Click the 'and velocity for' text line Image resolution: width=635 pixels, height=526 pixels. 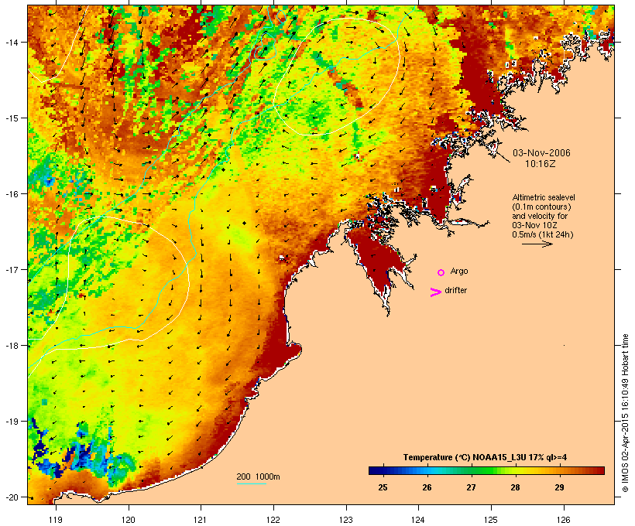(540, 216)
